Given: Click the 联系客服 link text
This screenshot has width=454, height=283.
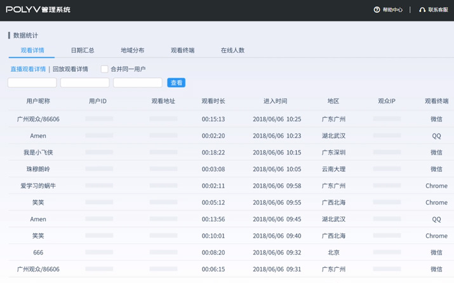Looking at the screenshot, I should click(438, 10).
